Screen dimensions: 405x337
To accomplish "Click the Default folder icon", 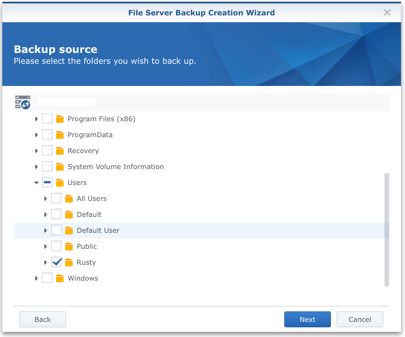I will pyautogui.click(x=69, y=214).
